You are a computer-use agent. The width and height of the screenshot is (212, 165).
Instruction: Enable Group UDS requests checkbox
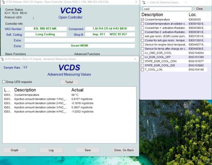4,82
